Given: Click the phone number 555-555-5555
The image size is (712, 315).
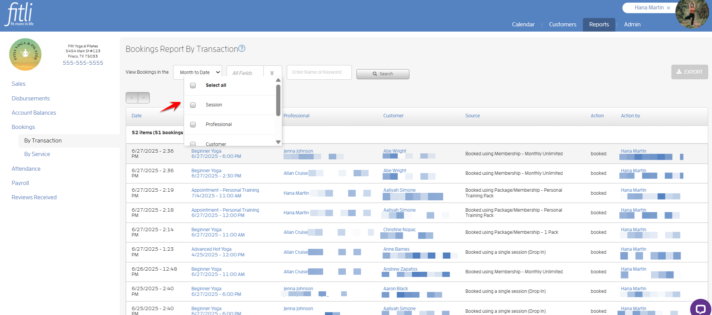Looking at the screenshot, I should pos(83,63).
